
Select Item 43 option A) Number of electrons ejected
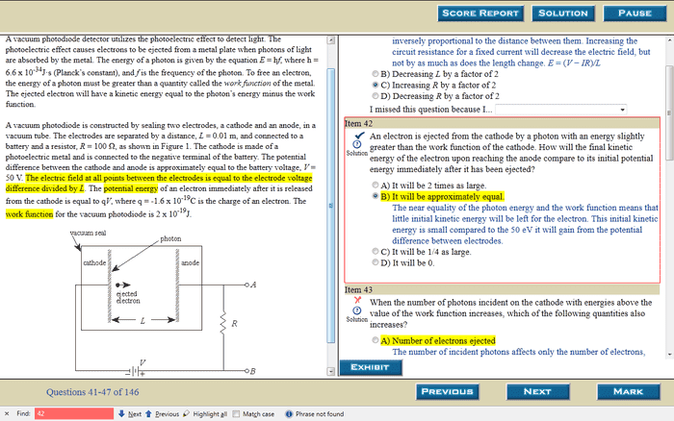coord(376,340)
